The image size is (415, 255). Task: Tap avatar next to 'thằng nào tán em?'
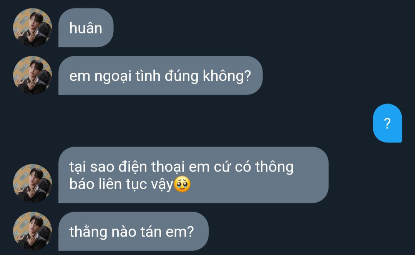coord(32,231)
